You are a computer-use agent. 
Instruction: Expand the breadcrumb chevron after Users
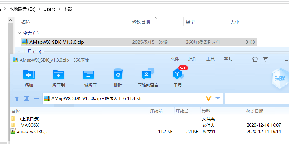click(59, 9)
